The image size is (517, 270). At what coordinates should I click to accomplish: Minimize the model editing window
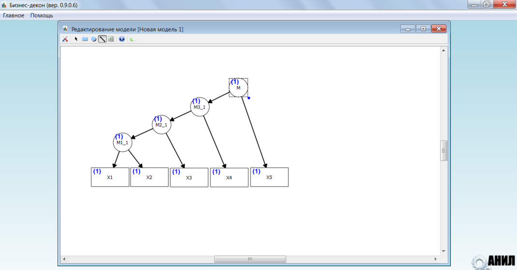click(408, 29)
